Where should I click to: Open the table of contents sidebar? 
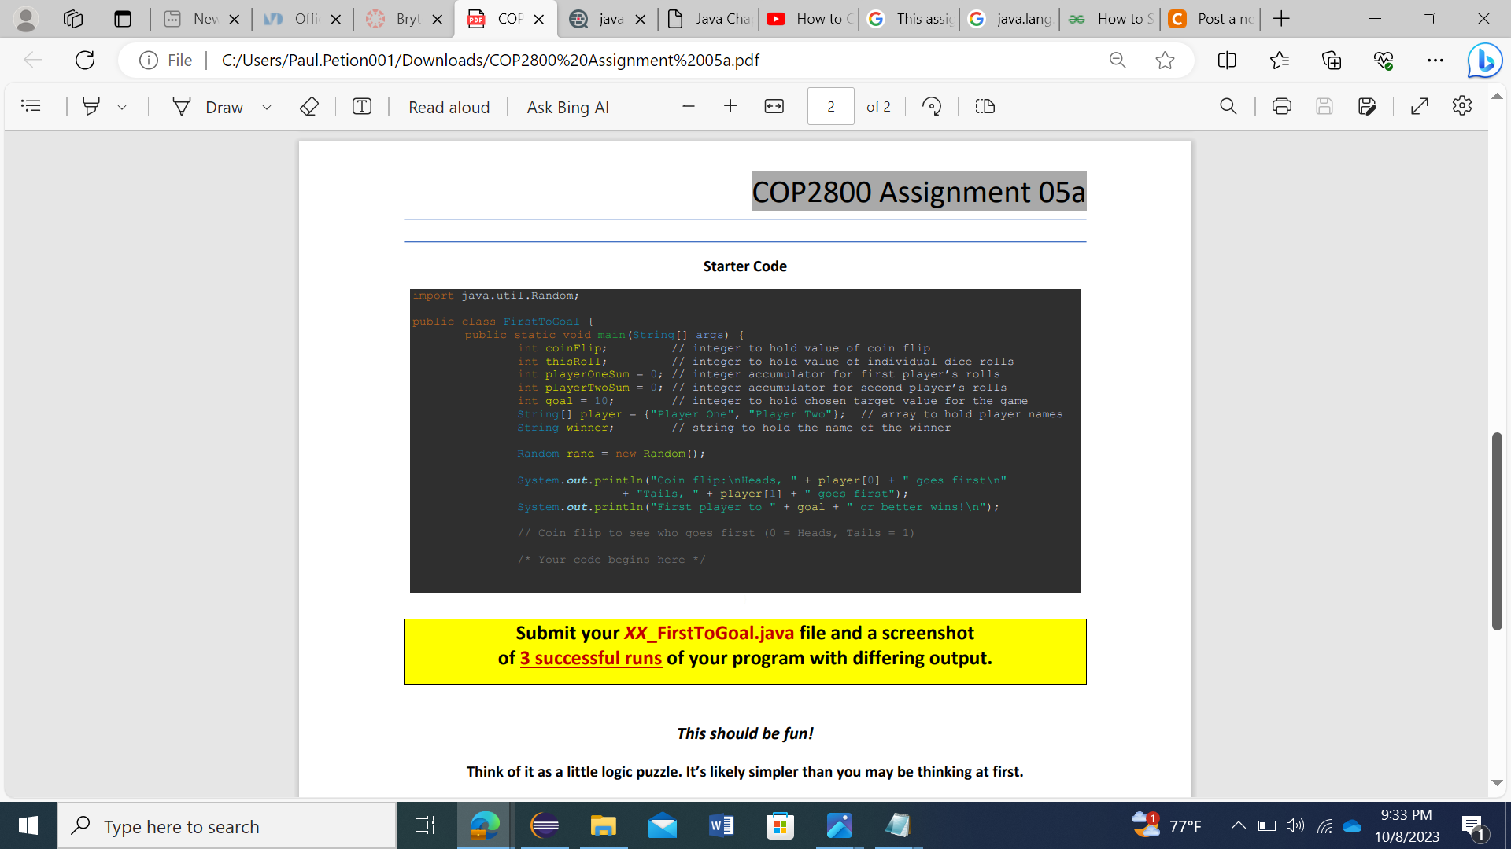pyautogui.click(x=31, y=106)
